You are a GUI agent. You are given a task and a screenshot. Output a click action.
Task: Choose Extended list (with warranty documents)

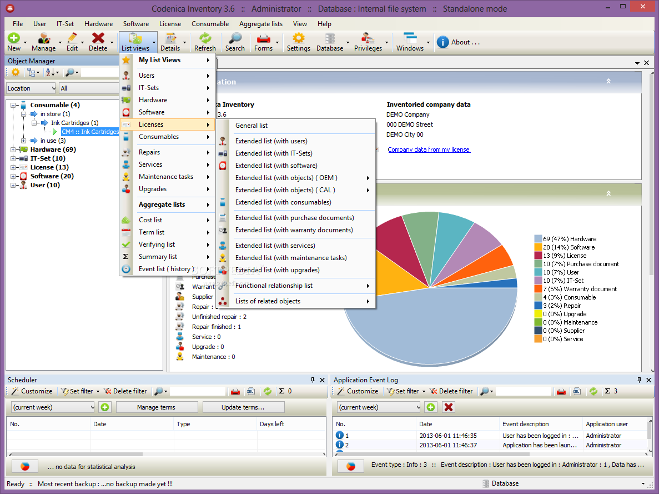[296, 229]
